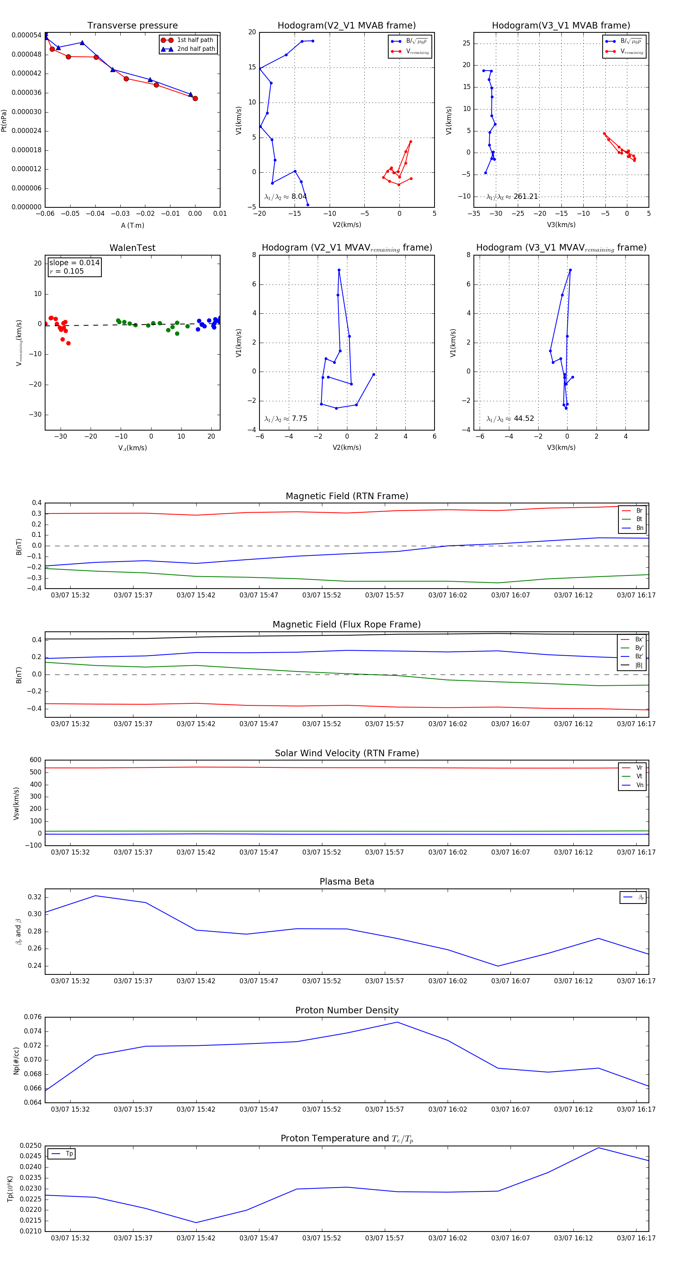
Task: Select the Bx' legend entry
Action: pos(632,639)
